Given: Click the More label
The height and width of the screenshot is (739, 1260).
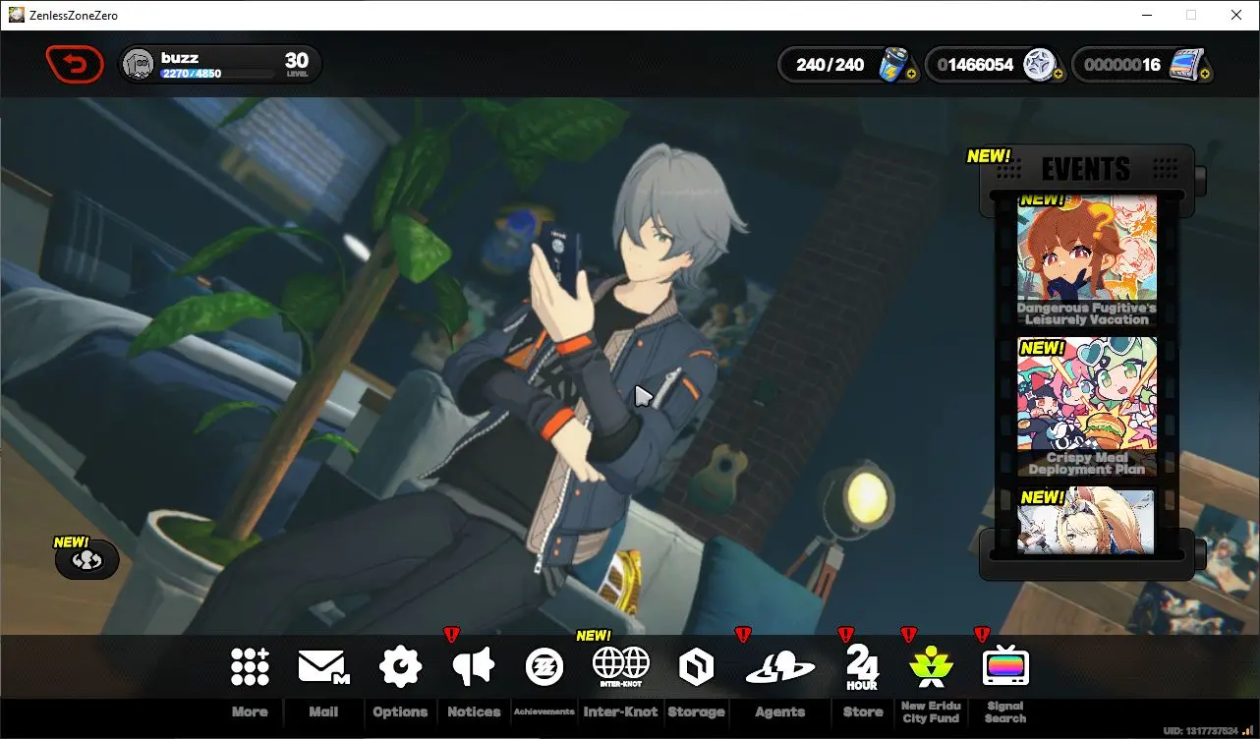Looking at the screenshot, I should point(250,712).
